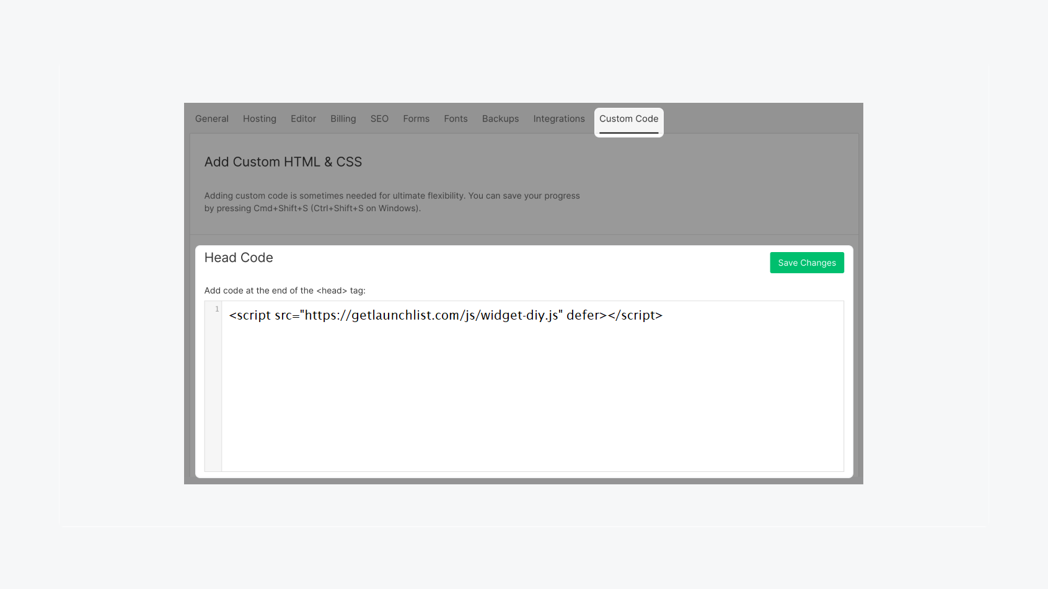
Task: Switch to the Hosting tab
Action: coord(260,119)
